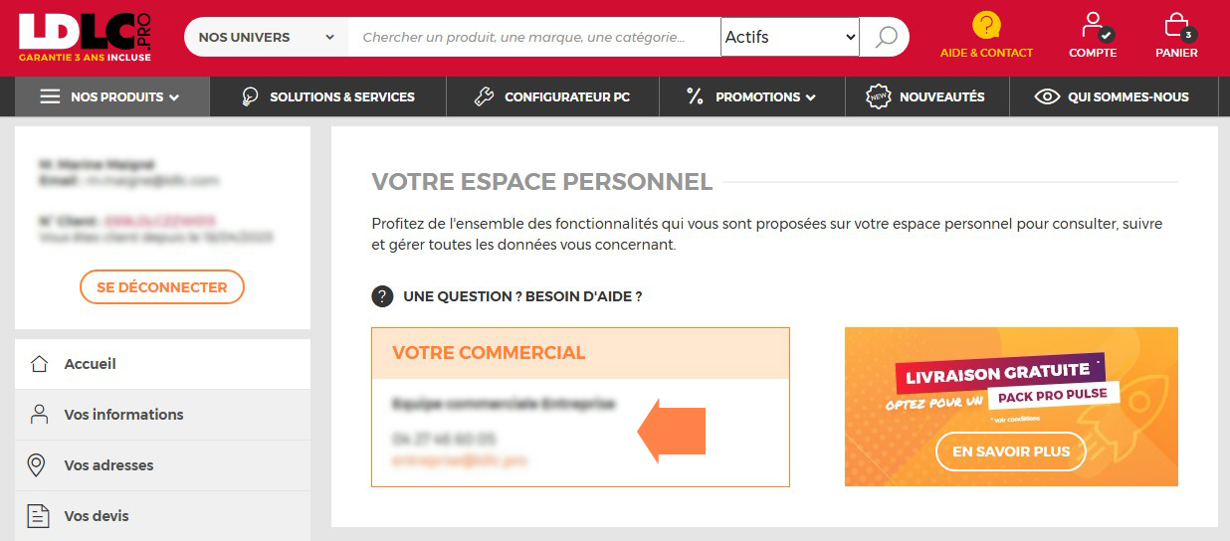Viewport: 1230px width, 541px height.
Task: Expand the Nos Produits menu
Action: pyautogui.click(x=111, y=97)
